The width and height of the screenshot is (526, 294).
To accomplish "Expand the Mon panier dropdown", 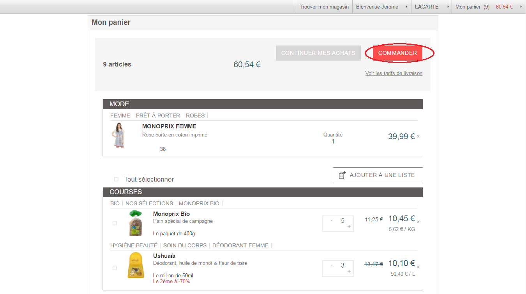I will (520, 7).
